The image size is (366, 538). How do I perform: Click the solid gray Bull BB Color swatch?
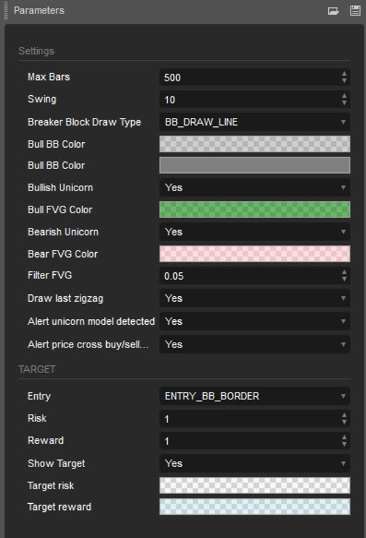(254, 165)
